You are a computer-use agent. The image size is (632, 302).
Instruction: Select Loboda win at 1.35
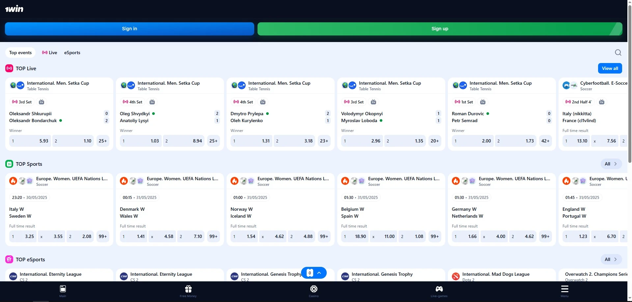[x=405, y=141]
